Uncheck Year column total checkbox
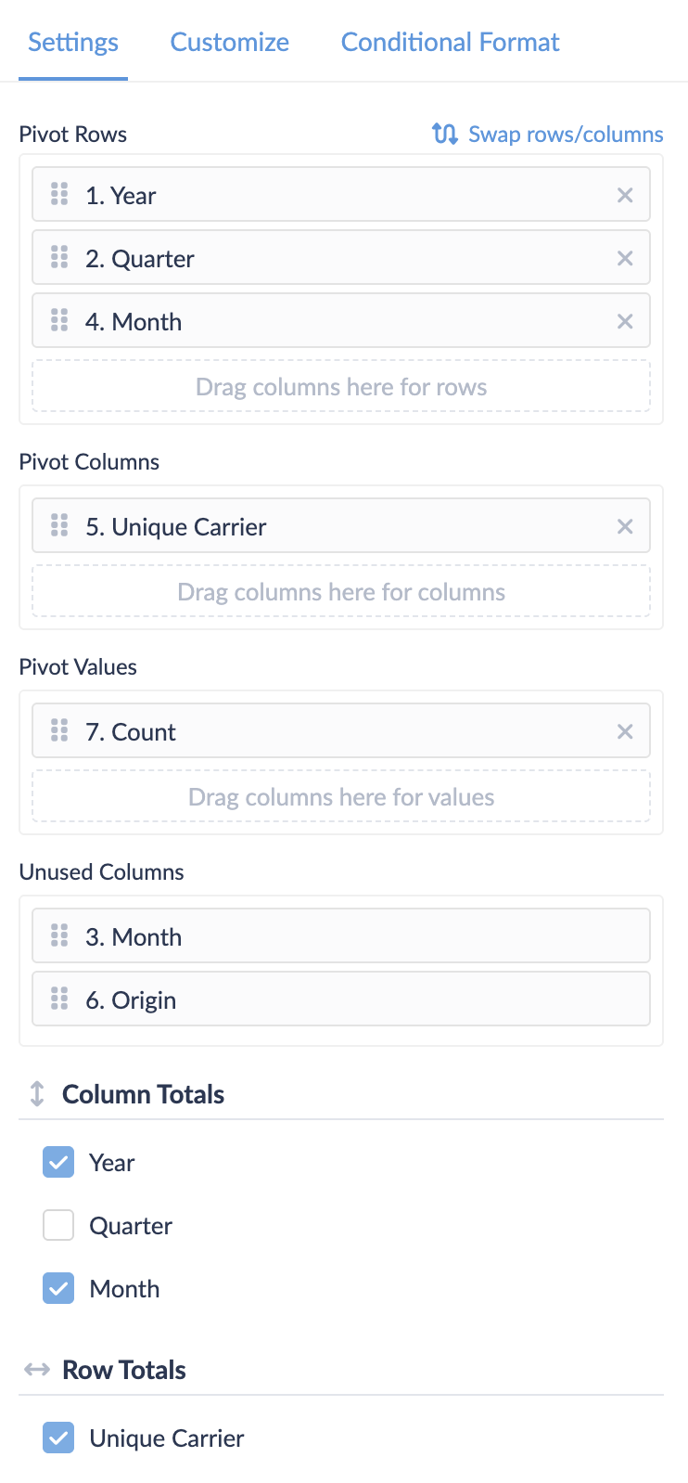688x1483 pixels. [58, 1162]
